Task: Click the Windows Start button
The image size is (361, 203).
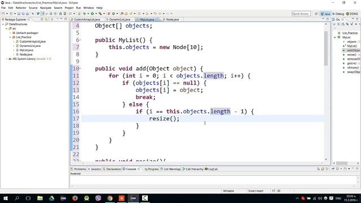Action: coord(6,198)
